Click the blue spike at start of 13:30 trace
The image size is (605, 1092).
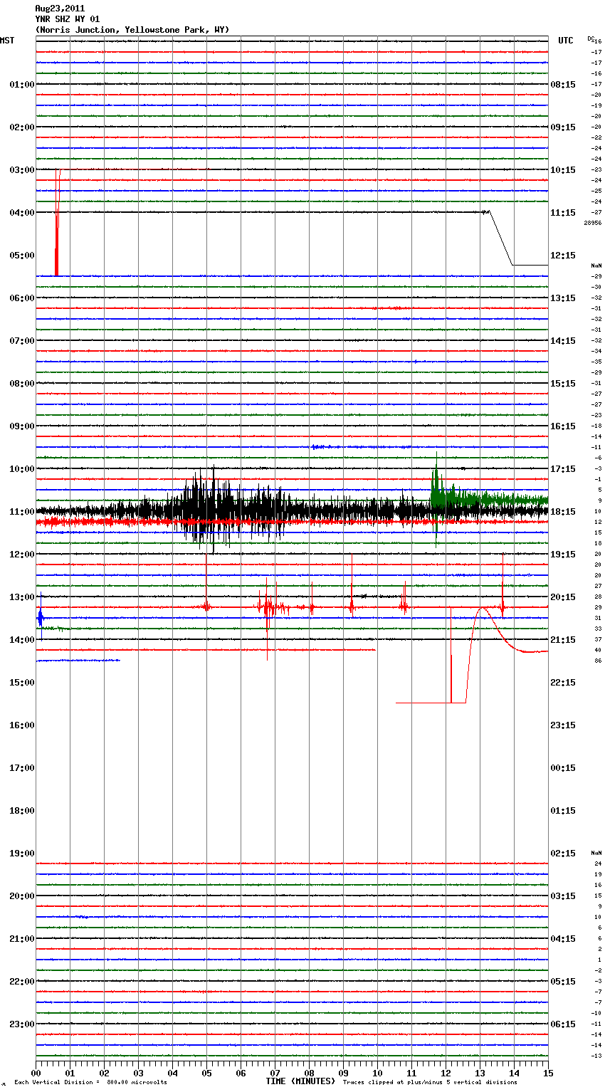tap(40, 618)
